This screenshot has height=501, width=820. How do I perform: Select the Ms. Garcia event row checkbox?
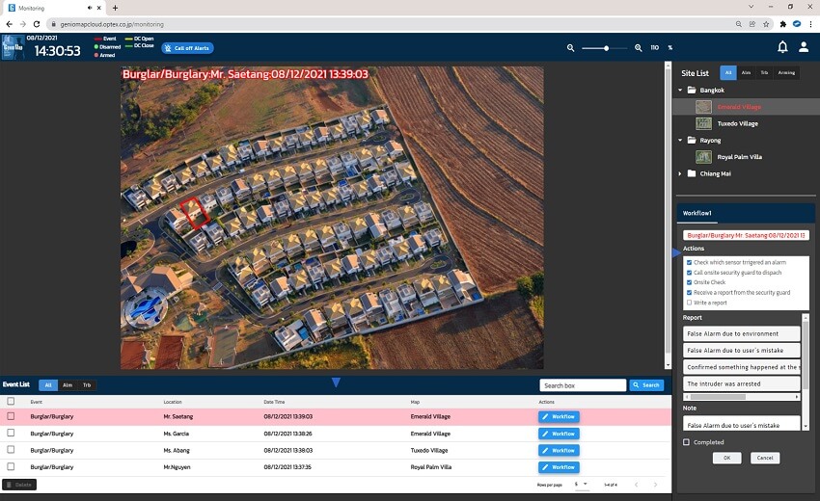pyautogui.click(x=12, y=434)
